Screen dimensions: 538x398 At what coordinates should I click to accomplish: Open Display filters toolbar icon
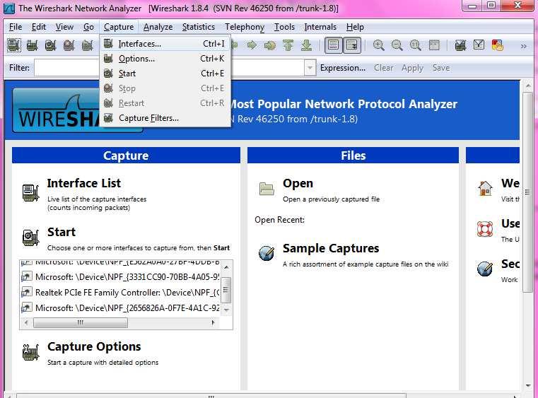tap(479, 45)
